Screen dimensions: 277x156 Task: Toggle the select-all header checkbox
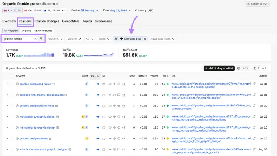point(11,76)
